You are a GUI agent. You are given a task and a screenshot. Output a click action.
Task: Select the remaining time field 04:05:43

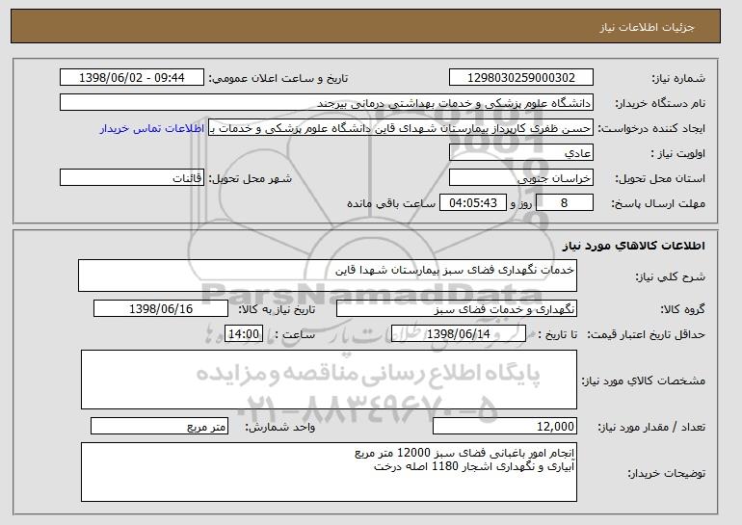point(473,203)
